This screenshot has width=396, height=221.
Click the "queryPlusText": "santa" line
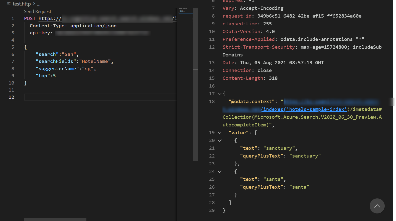coord(275,187)
